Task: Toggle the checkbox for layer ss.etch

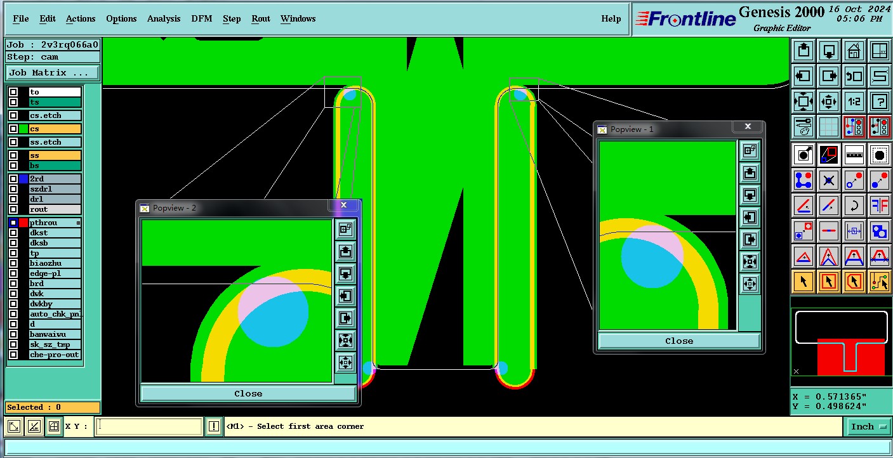Action: [13, 142]
